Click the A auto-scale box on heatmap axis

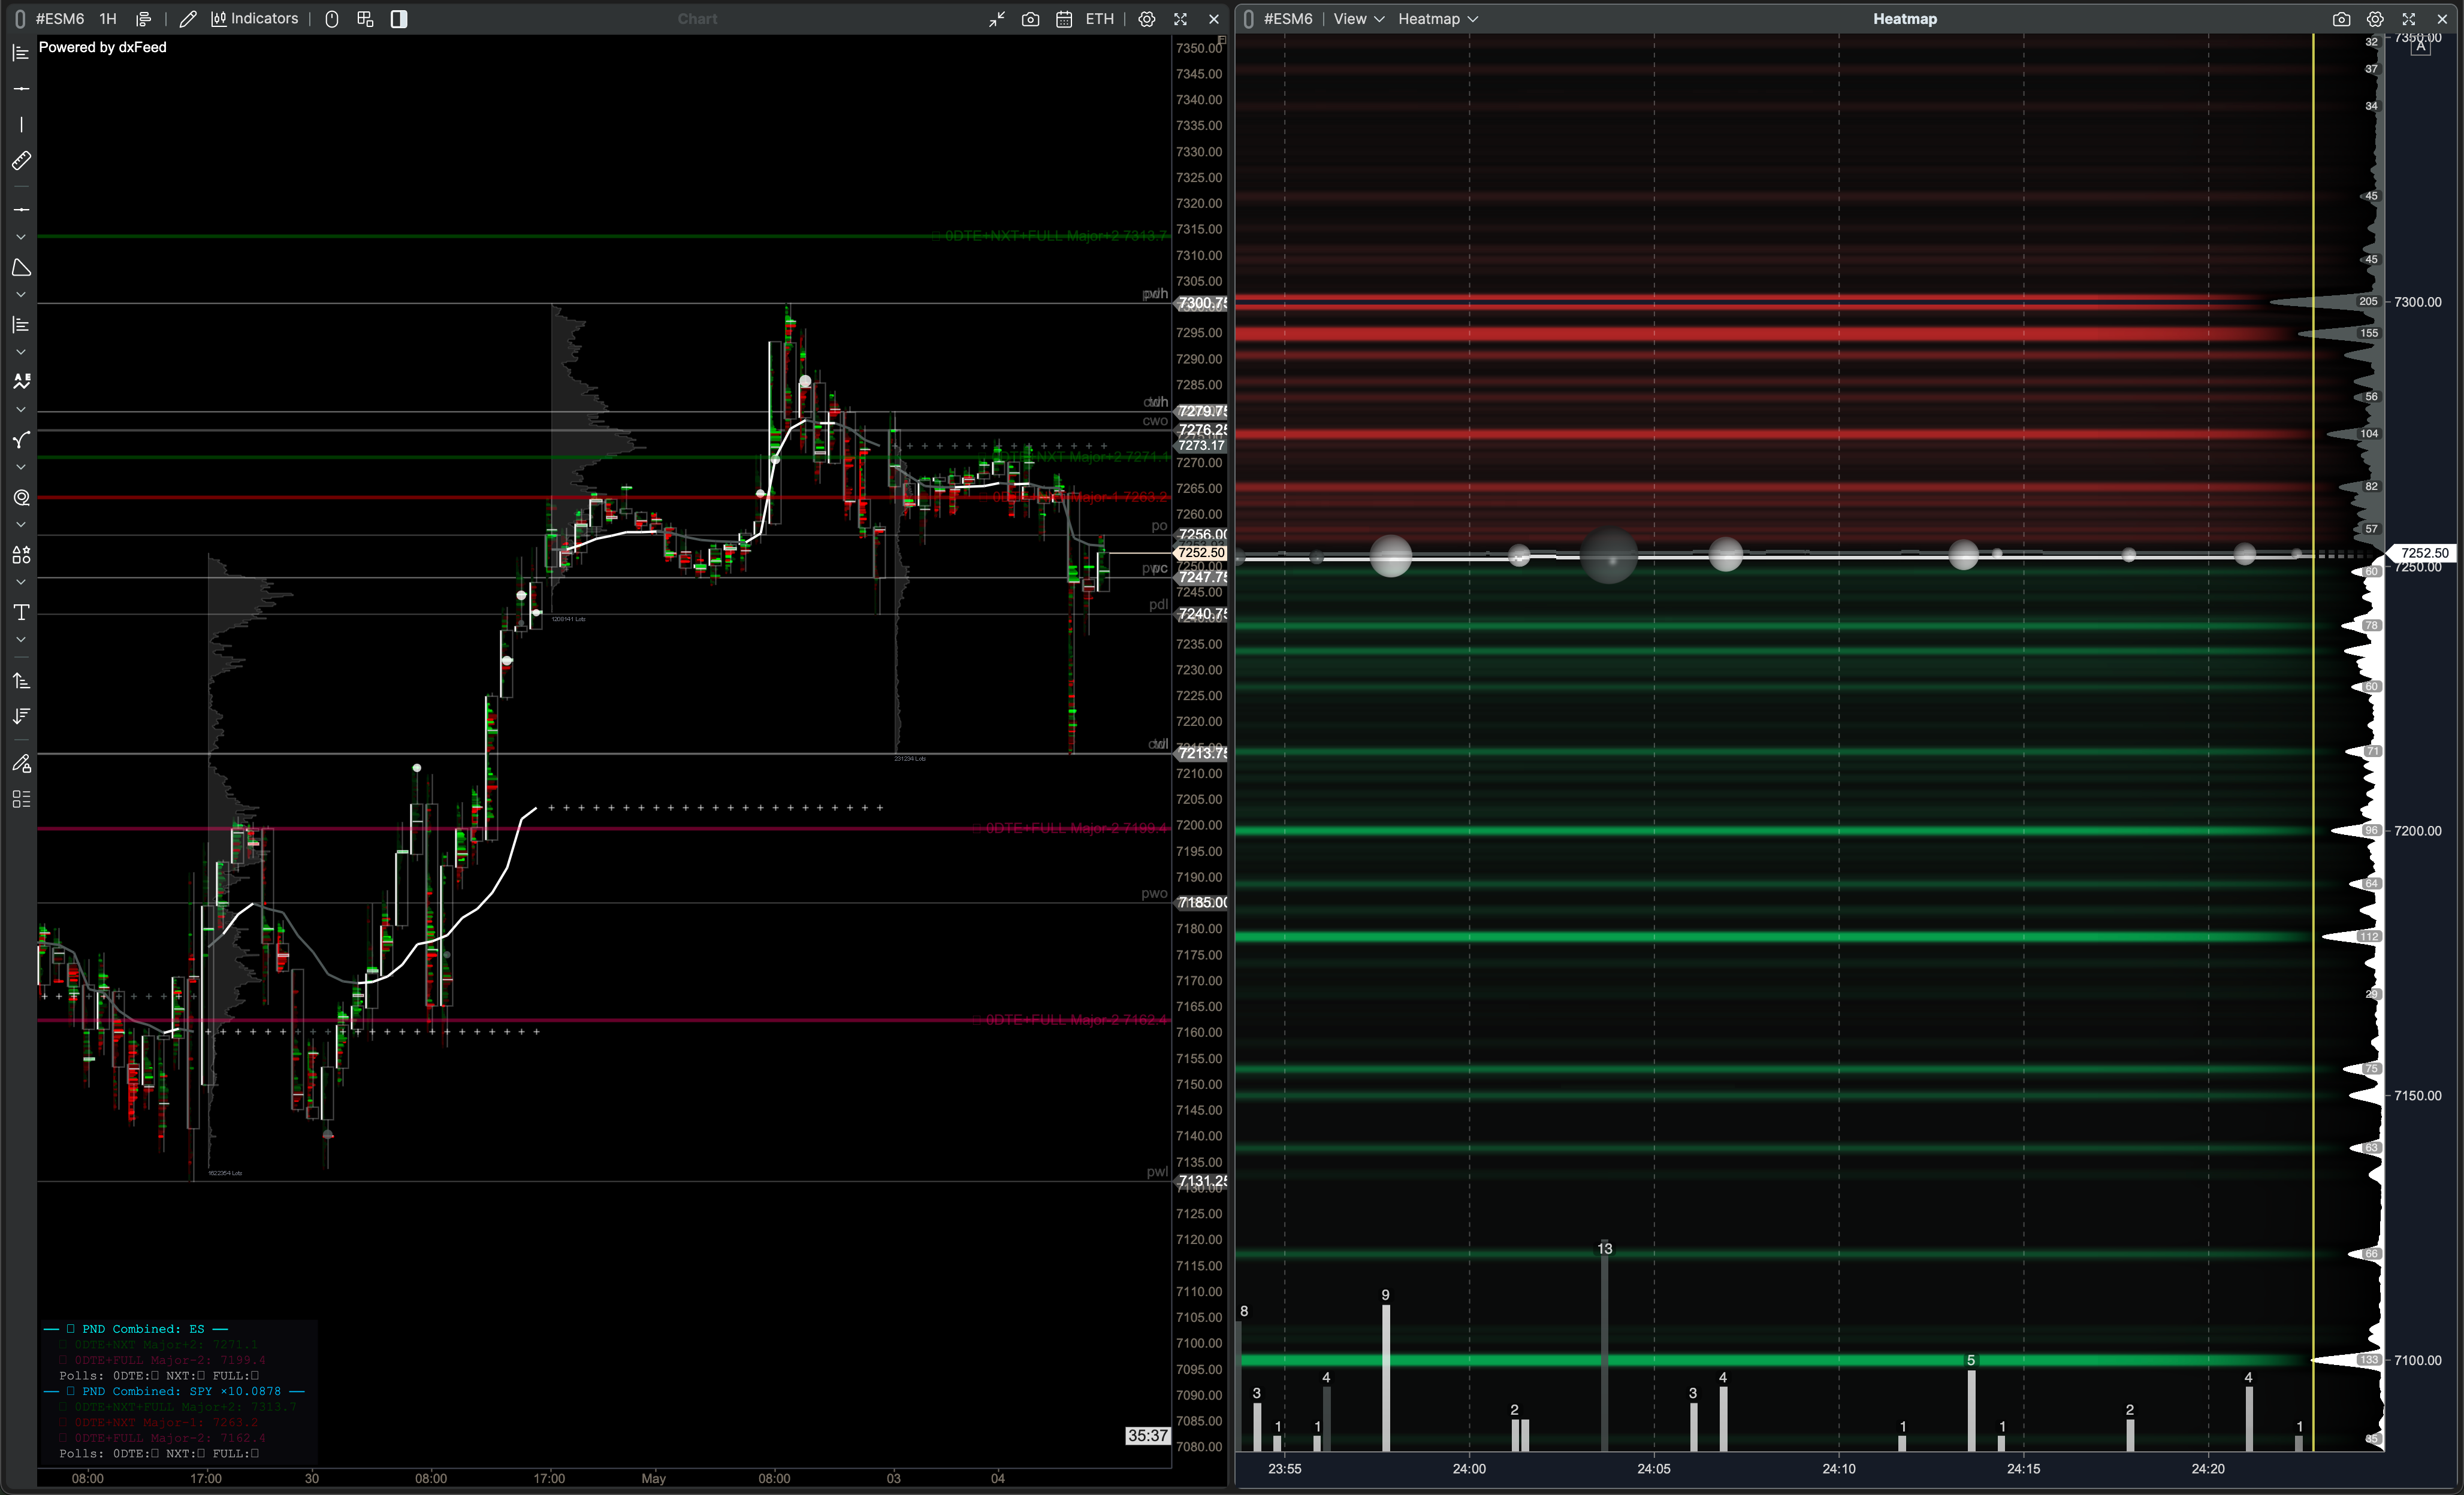pos(2420,47)
